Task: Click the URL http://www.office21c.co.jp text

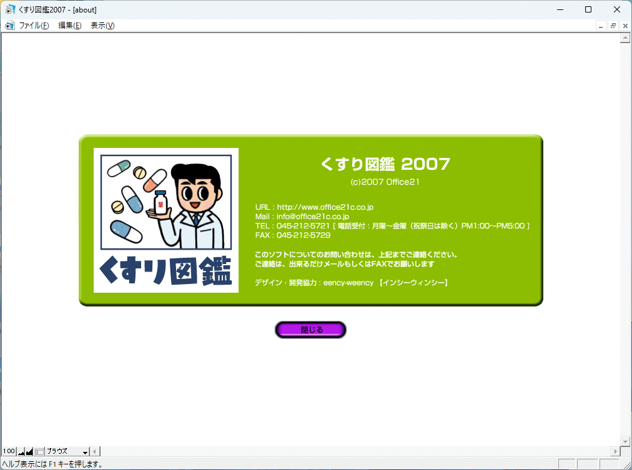Action: pos(314,207)
